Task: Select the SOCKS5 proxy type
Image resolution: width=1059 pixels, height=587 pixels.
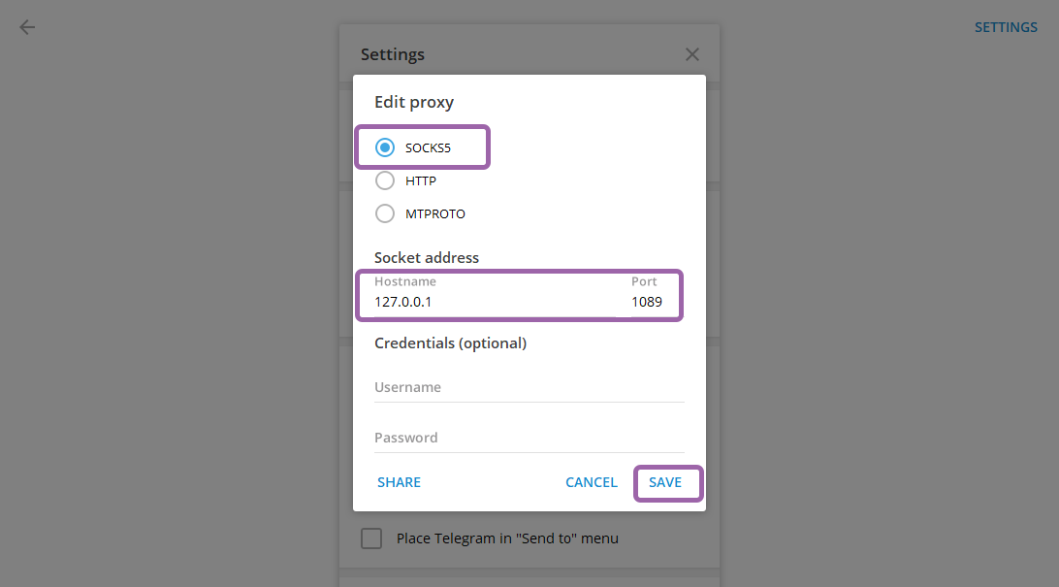Action: [385, 148]
